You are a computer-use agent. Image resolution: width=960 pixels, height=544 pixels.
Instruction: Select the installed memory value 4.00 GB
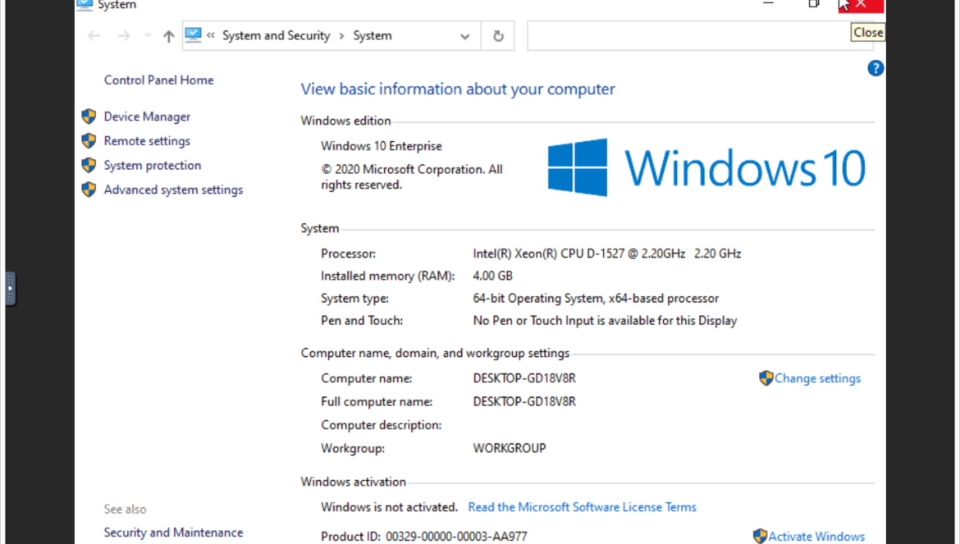coord(493,276)
